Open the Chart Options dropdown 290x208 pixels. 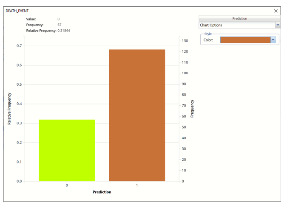(x=239, y=25)
